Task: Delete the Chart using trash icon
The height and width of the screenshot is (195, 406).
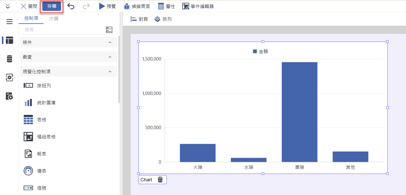Action: (160, 180)
